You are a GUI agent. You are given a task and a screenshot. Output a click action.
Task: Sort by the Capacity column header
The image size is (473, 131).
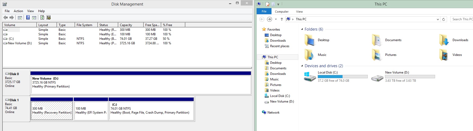(x=131, y=25)
